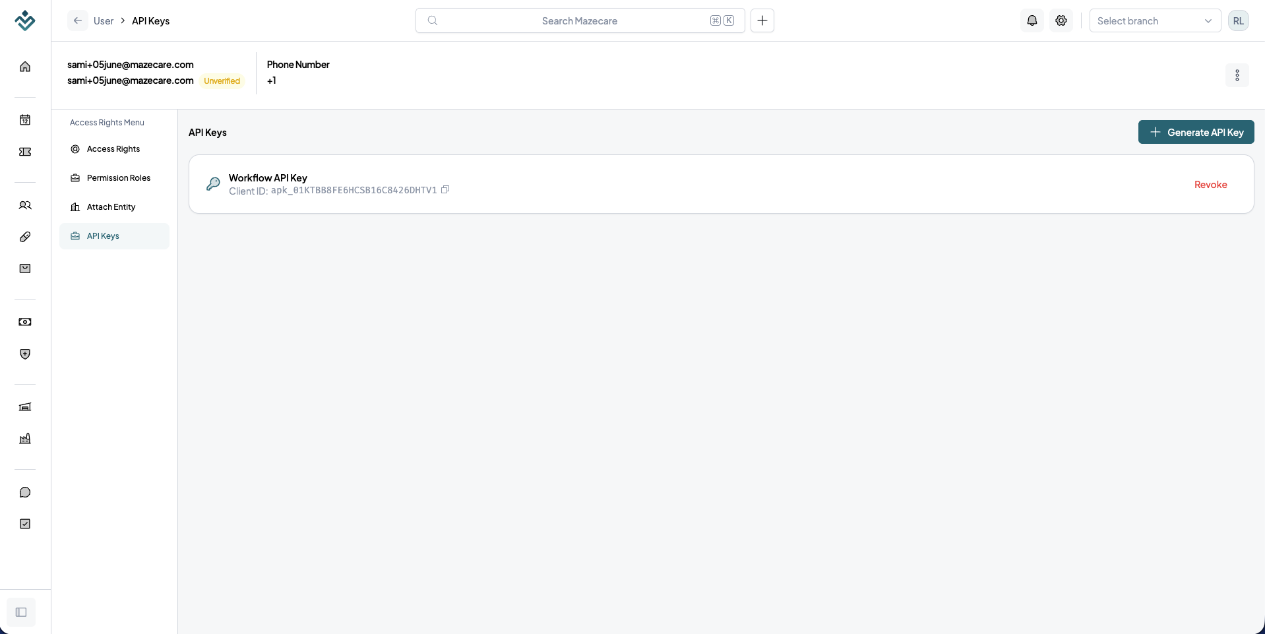Click the Generate API Key button
The height and width of the screenshot is (634, 1265).
(x=1196, y=132)
